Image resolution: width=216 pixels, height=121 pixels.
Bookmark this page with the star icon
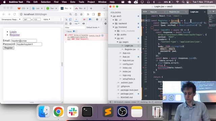81,14
